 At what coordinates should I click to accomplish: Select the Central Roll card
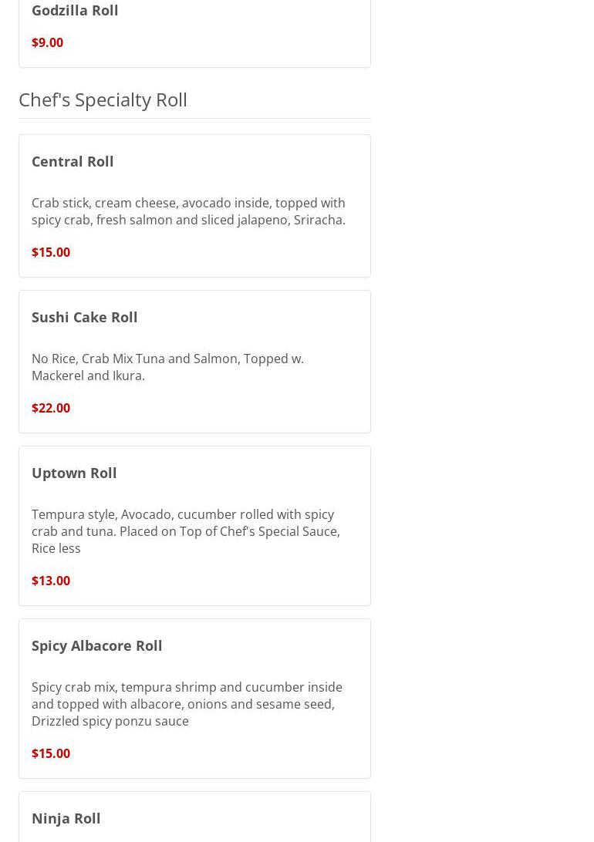tap(195, 206)
